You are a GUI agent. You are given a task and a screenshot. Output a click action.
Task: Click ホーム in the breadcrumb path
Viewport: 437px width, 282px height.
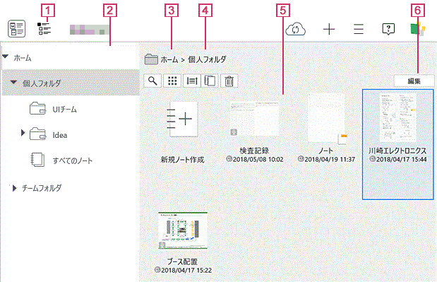(169, 59)
